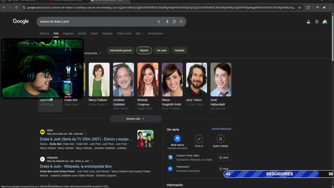Open Nancy Sullivan's cast photo

[99, 79]
